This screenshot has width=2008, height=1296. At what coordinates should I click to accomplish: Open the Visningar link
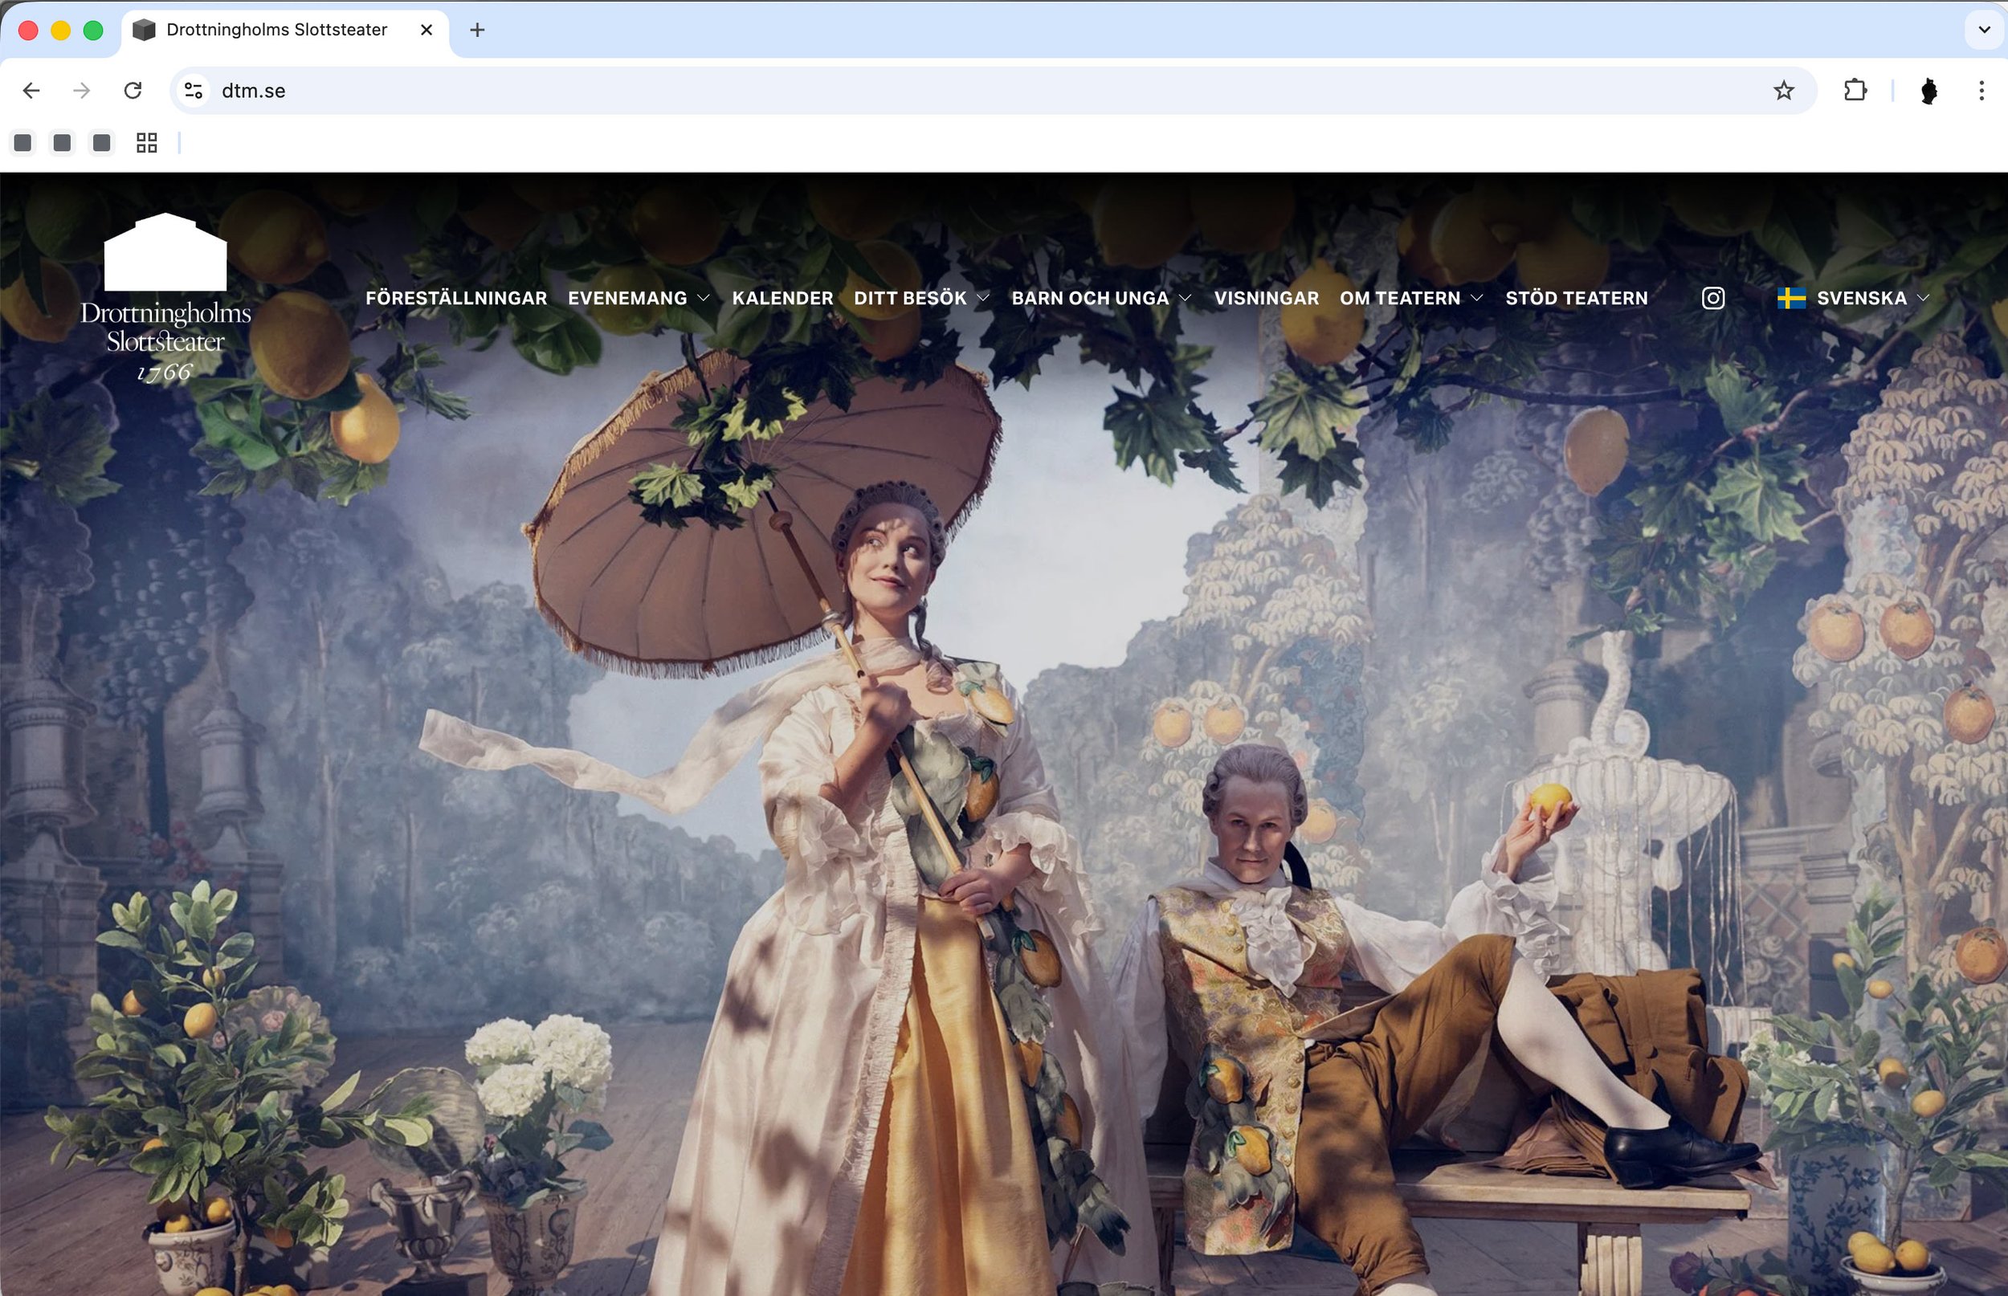point(1266,298)
